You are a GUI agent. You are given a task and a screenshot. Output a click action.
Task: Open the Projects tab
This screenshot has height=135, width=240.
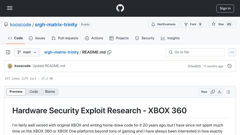pyautogui.click(x=119, y=38)
